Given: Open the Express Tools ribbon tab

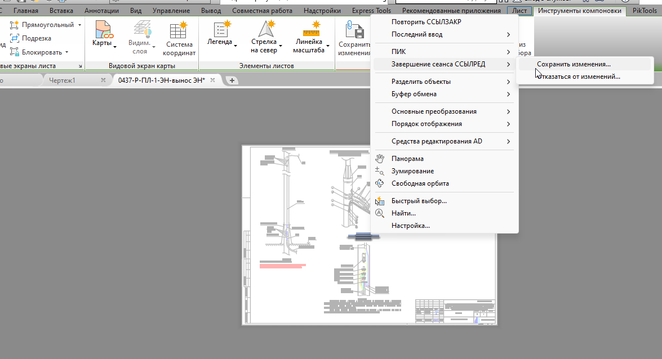Looking at the screenshot, I should point(371,11).
